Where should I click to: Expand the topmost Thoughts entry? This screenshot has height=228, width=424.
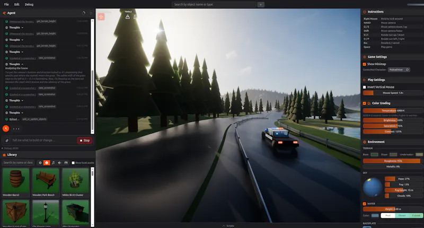pos(15,28)
